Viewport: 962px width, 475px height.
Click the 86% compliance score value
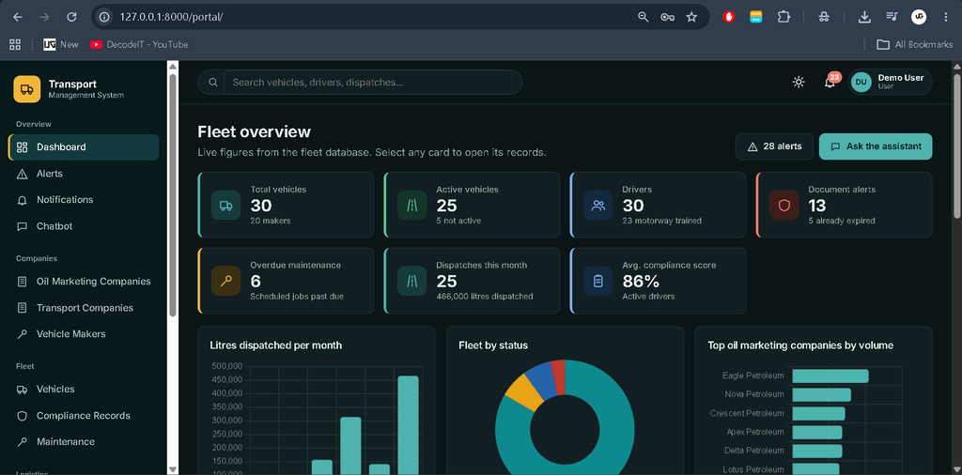pyautogui.click(x=641, y=282)
